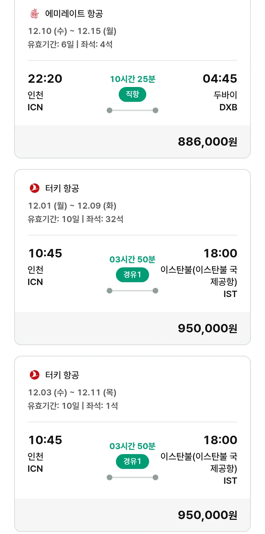The width and height of the screenshot is (265, 534).
Task: Click the 12.01 (월) ~ 12.09 (화) dates
Action: pos(72,205)
